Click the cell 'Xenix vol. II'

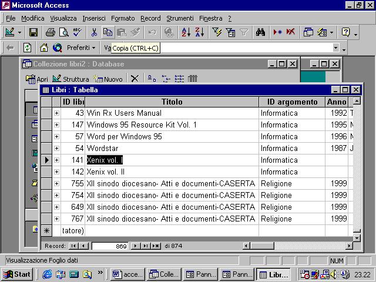(x=172, y=172)
